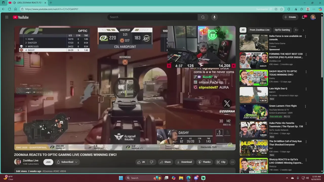This screenshot has width=324, height=182.
Task: Mute the tab via speaker icon
Action: (14, 3)
